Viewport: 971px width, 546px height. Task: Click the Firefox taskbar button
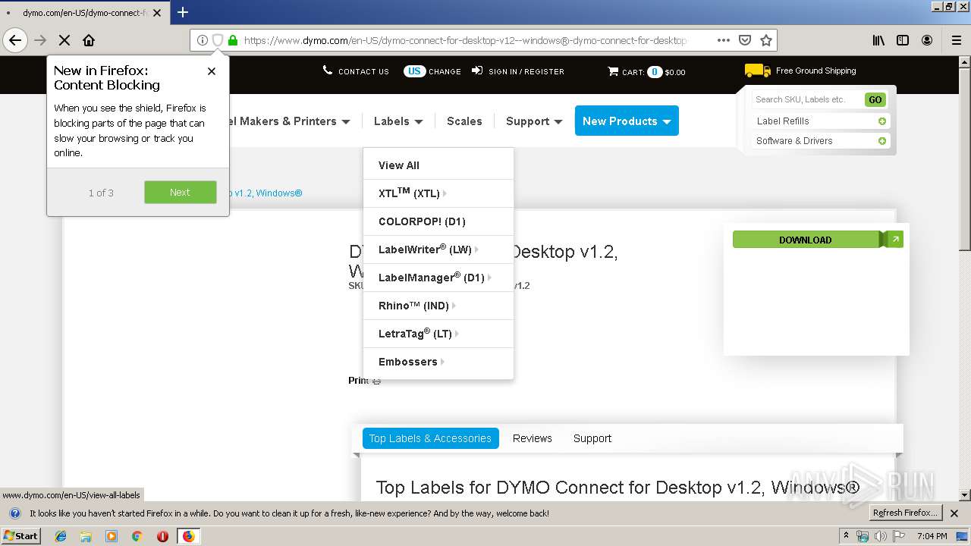[x=188, y=536]
